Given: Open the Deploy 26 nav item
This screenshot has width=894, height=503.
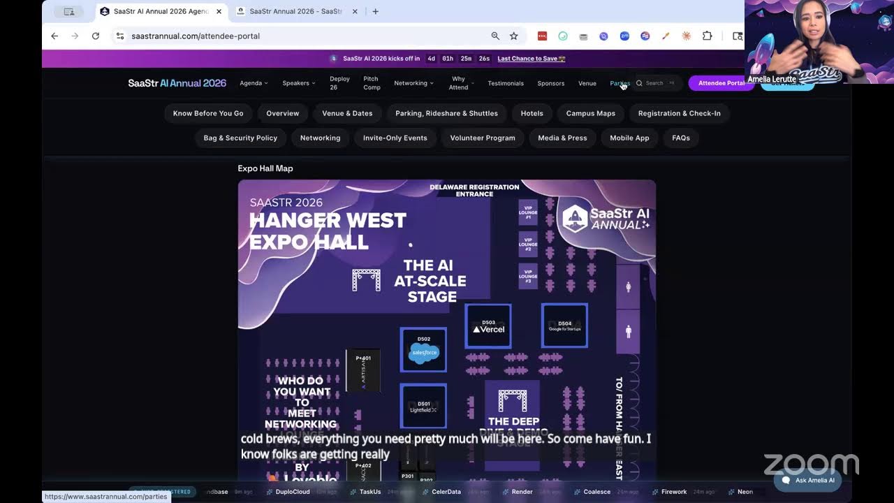Looking at the screenshot, I should [339, 83].
